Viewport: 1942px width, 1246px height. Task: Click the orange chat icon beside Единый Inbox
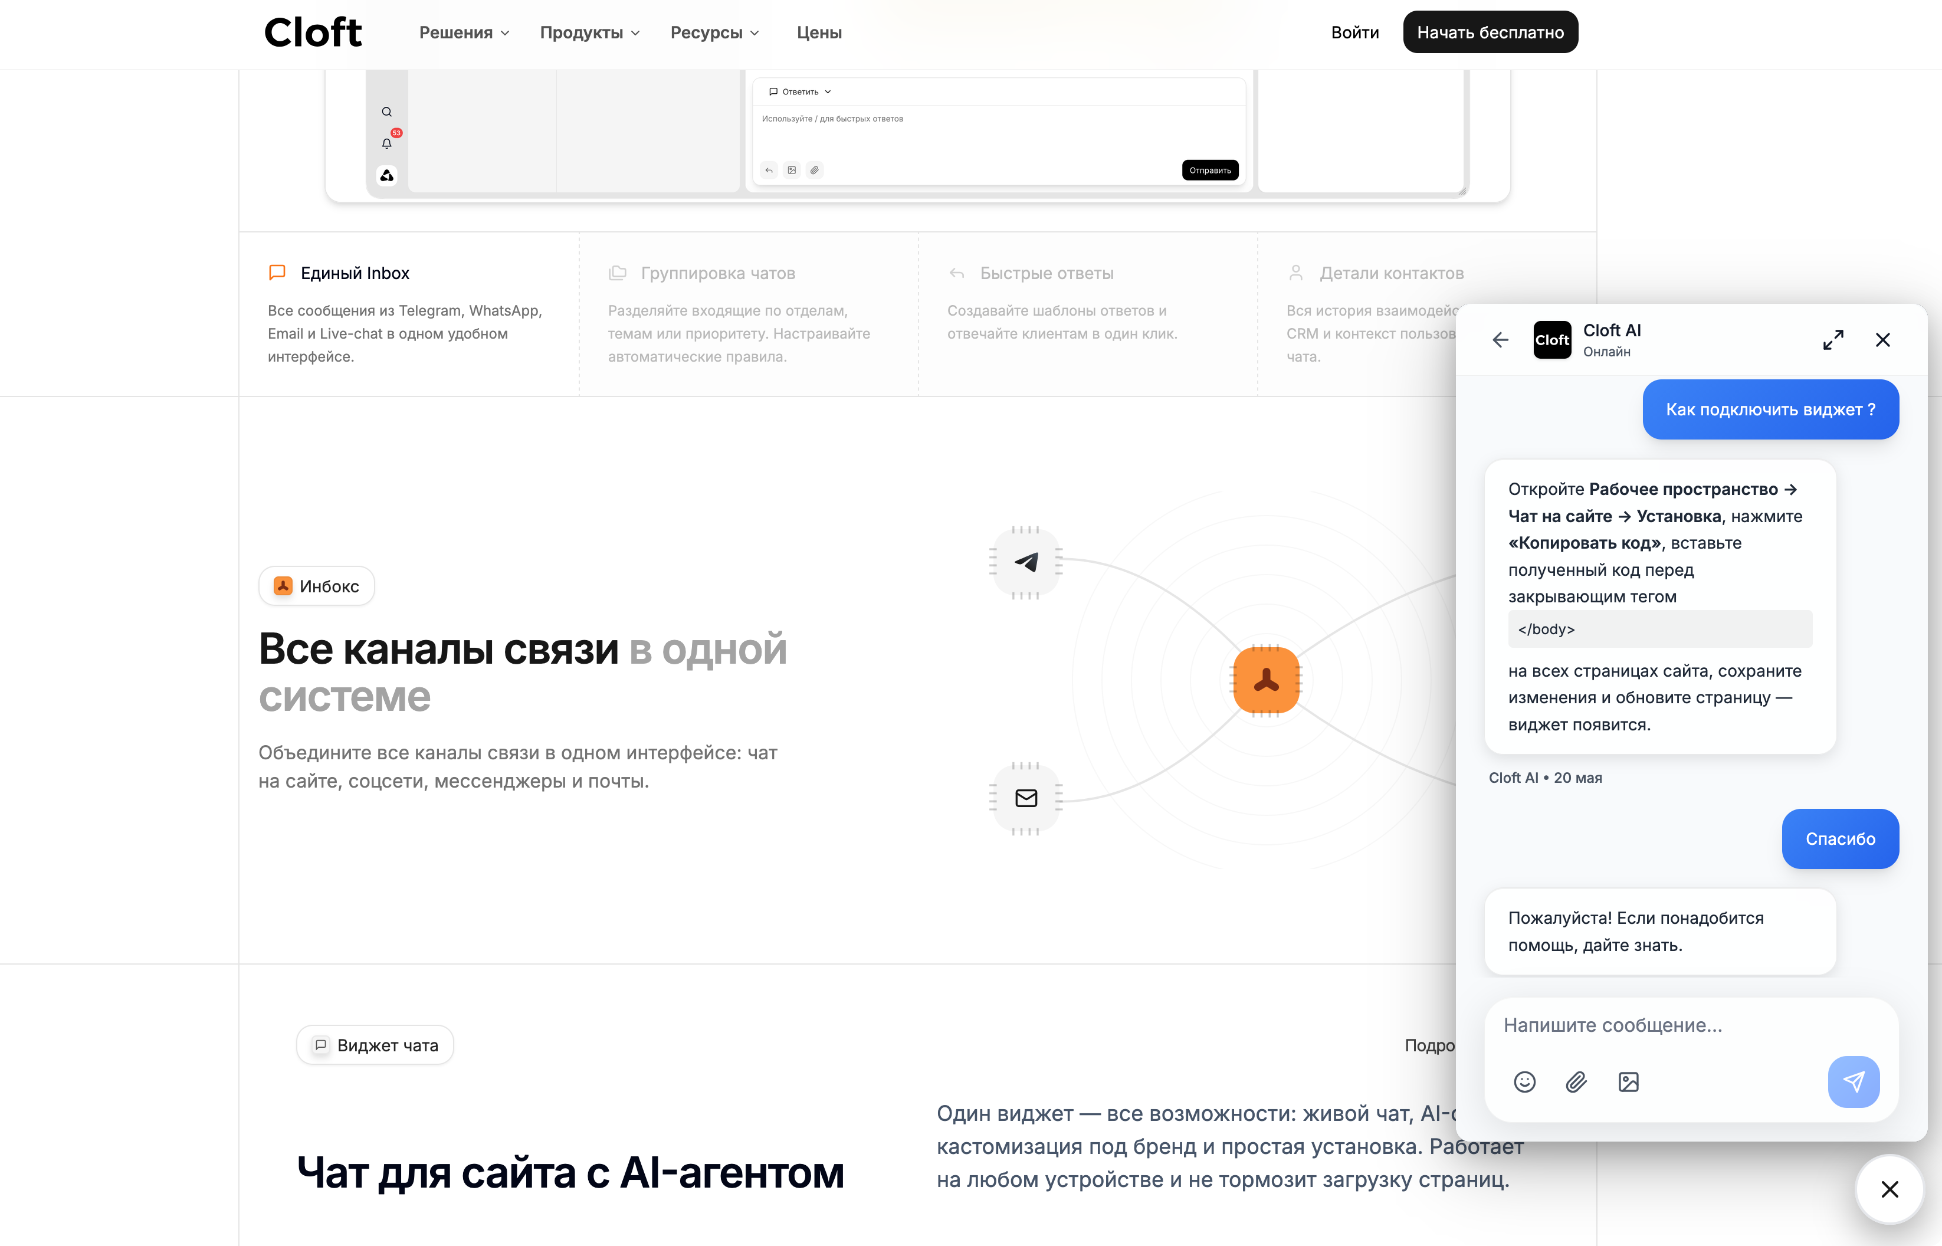point(277,273)
